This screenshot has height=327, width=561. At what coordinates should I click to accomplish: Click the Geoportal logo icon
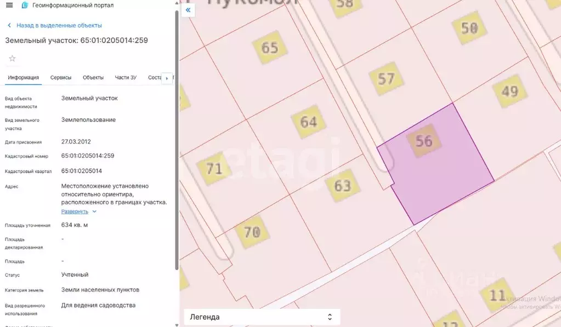click(x=24, y=5)
